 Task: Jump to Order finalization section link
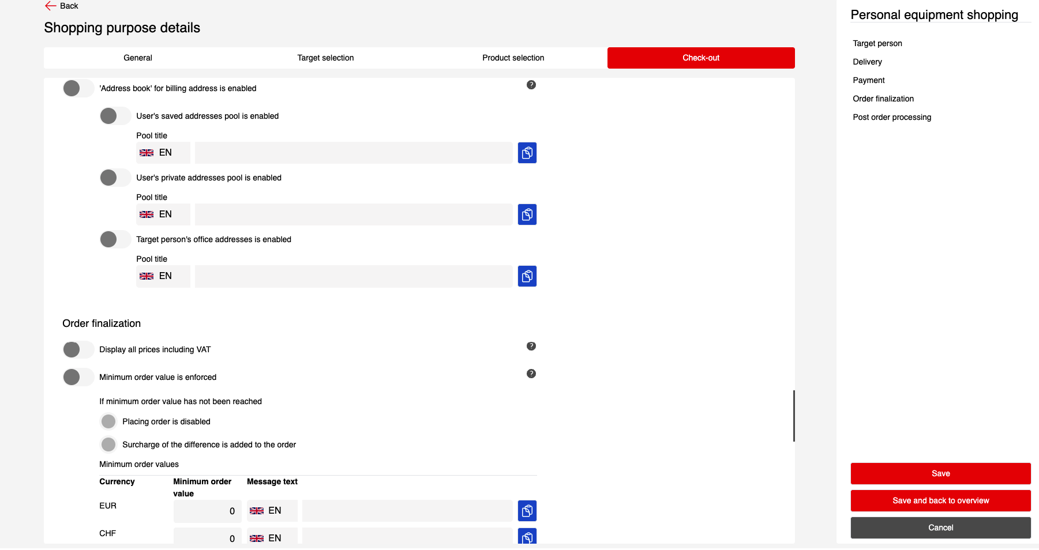point(883,99)
